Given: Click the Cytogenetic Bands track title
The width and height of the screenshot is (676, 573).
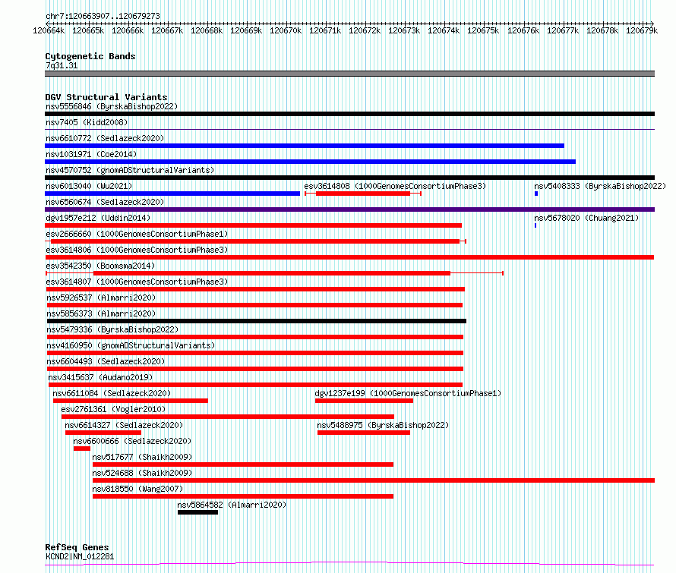Looking at the screenshot, I should click(x=90, y=56).
